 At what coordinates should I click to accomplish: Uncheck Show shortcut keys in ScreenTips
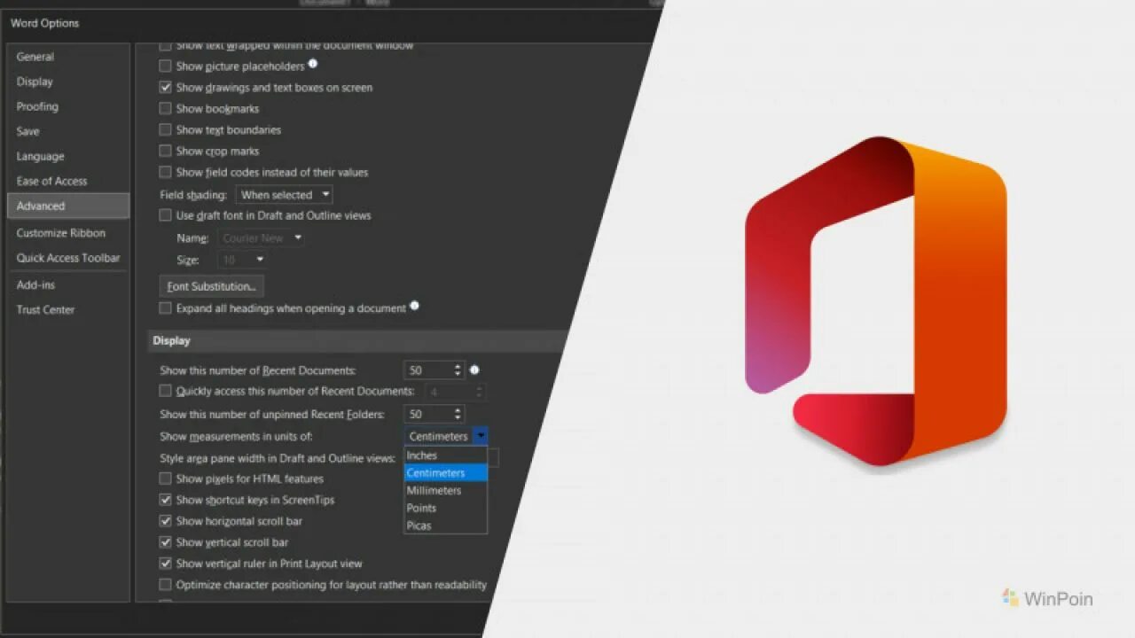pyautogui.click(x=165, y=500)
